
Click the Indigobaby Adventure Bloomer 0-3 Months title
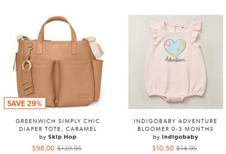point(175,125)
